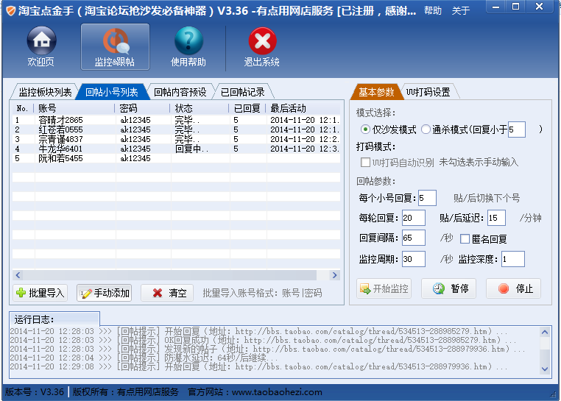This screenshot has width=561, height=401.
Task: Open 使用帮助 question mark icon
Action: [x=188, y=46]
